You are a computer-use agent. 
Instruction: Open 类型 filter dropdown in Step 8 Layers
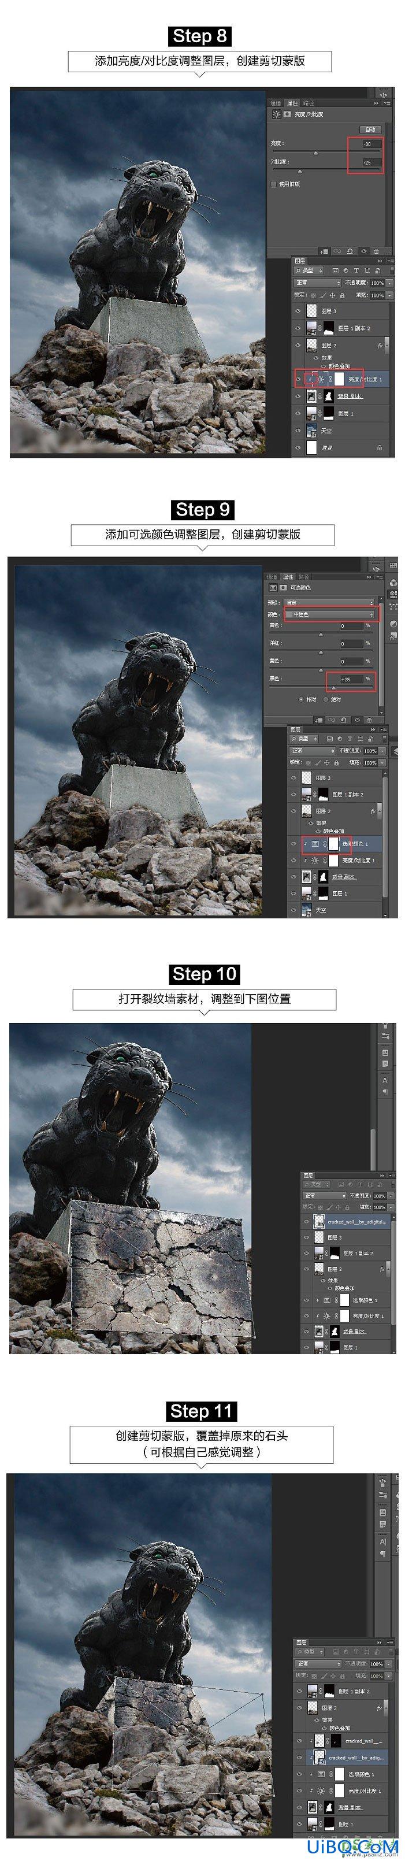coord(309,270)
